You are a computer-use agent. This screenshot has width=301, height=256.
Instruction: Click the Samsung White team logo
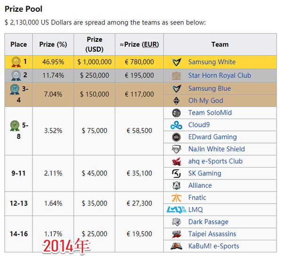(176, 62)
